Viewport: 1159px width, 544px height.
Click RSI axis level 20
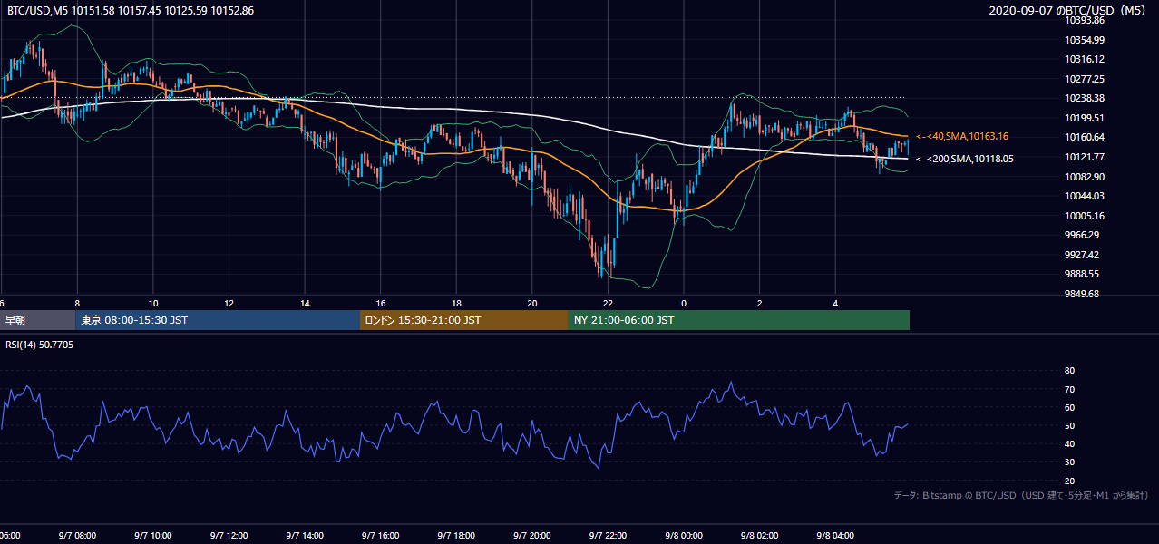(1070, 481)
